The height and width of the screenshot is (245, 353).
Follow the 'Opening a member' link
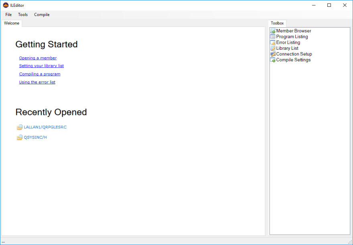tap(38, 58)
